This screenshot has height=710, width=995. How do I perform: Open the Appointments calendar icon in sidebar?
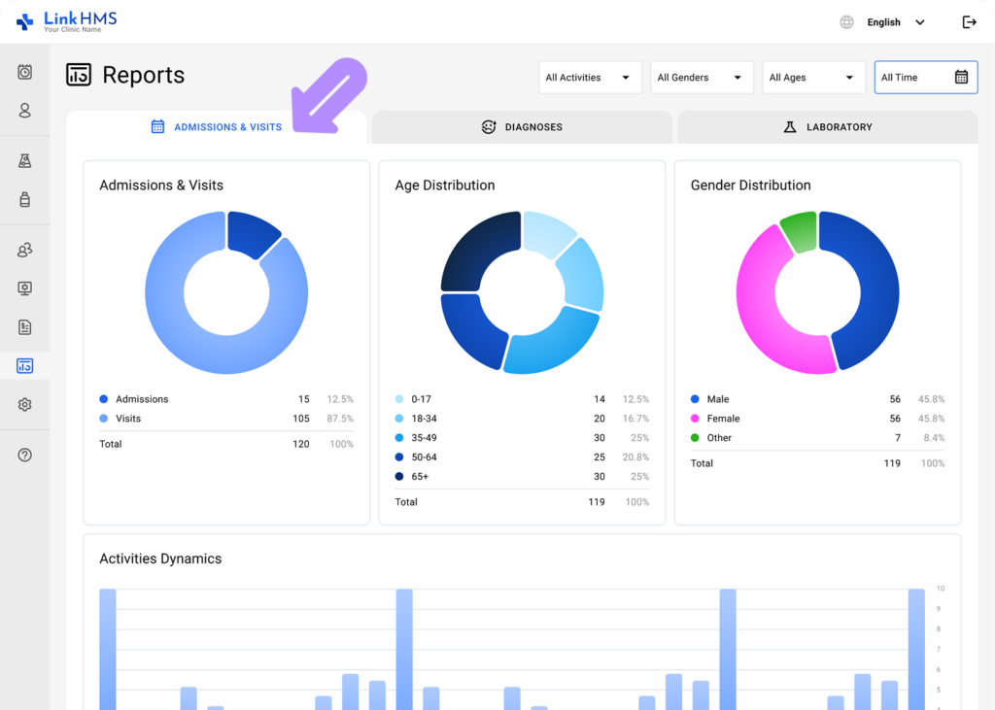[24, 71]
